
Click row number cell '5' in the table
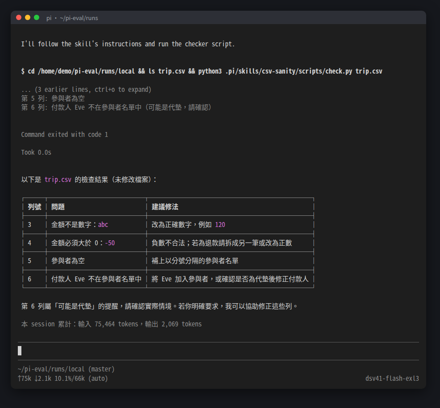(29, 261)
